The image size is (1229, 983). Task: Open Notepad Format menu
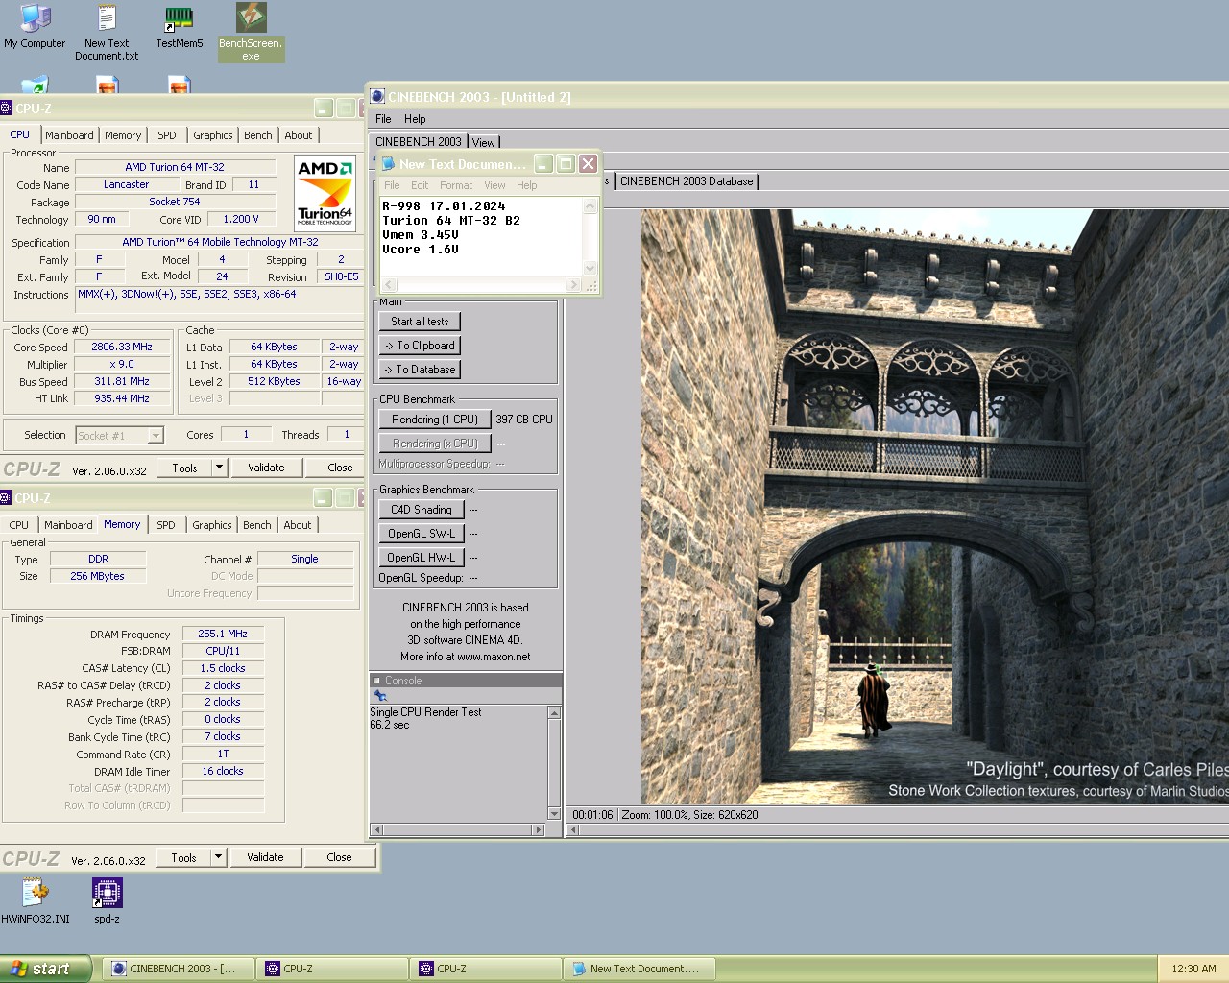tap(456, 185)
